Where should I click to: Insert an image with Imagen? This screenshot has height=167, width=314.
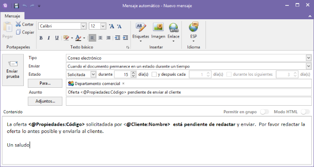click(x=158, y=31)
